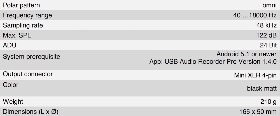
Task: Click the System prerequisite label
Action: (x=31, y=57)
